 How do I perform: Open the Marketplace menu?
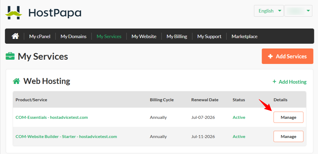pyautogui.click(x=244, y=37)
